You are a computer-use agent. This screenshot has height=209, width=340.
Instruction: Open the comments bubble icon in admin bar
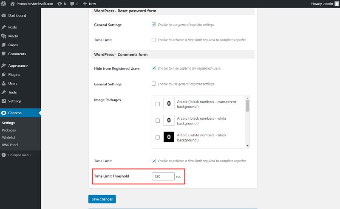tap(72, 4)
